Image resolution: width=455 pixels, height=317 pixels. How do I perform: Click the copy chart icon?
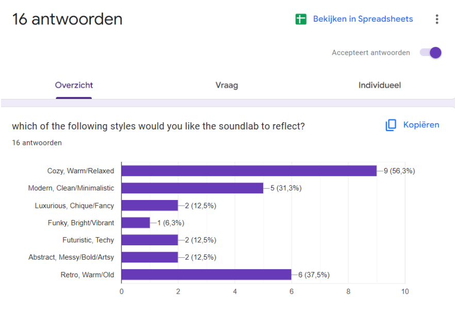[391, 125]
